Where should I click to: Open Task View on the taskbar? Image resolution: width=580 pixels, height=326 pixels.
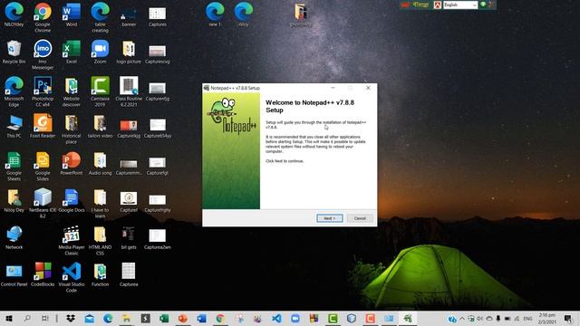coord(44,318)
